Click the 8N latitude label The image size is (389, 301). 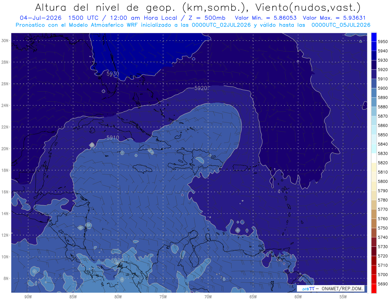coord(6,278)
